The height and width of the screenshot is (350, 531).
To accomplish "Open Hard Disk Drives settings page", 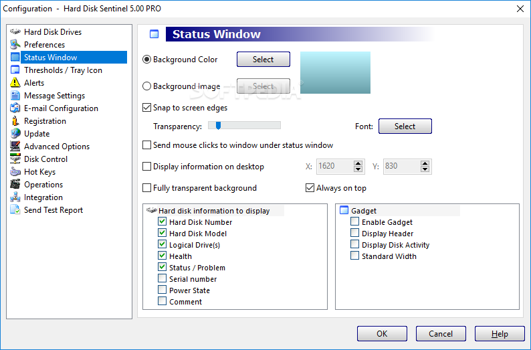I will pos(53,32).
